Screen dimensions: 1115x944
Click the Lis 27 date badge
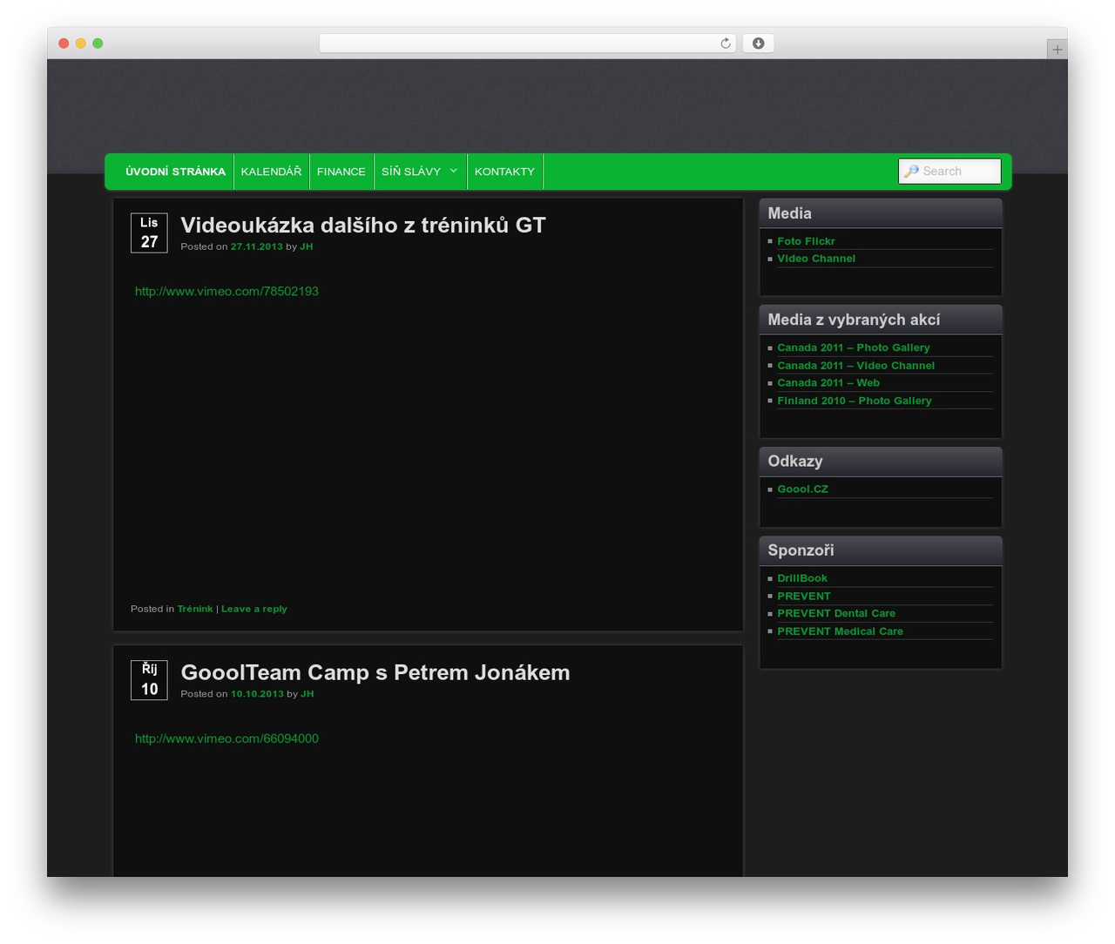coord(149,233)
